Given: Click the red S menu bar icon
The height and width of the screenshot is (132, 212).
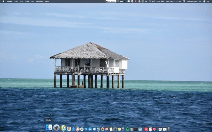Looking at the screenshot, I should point(135,1).
